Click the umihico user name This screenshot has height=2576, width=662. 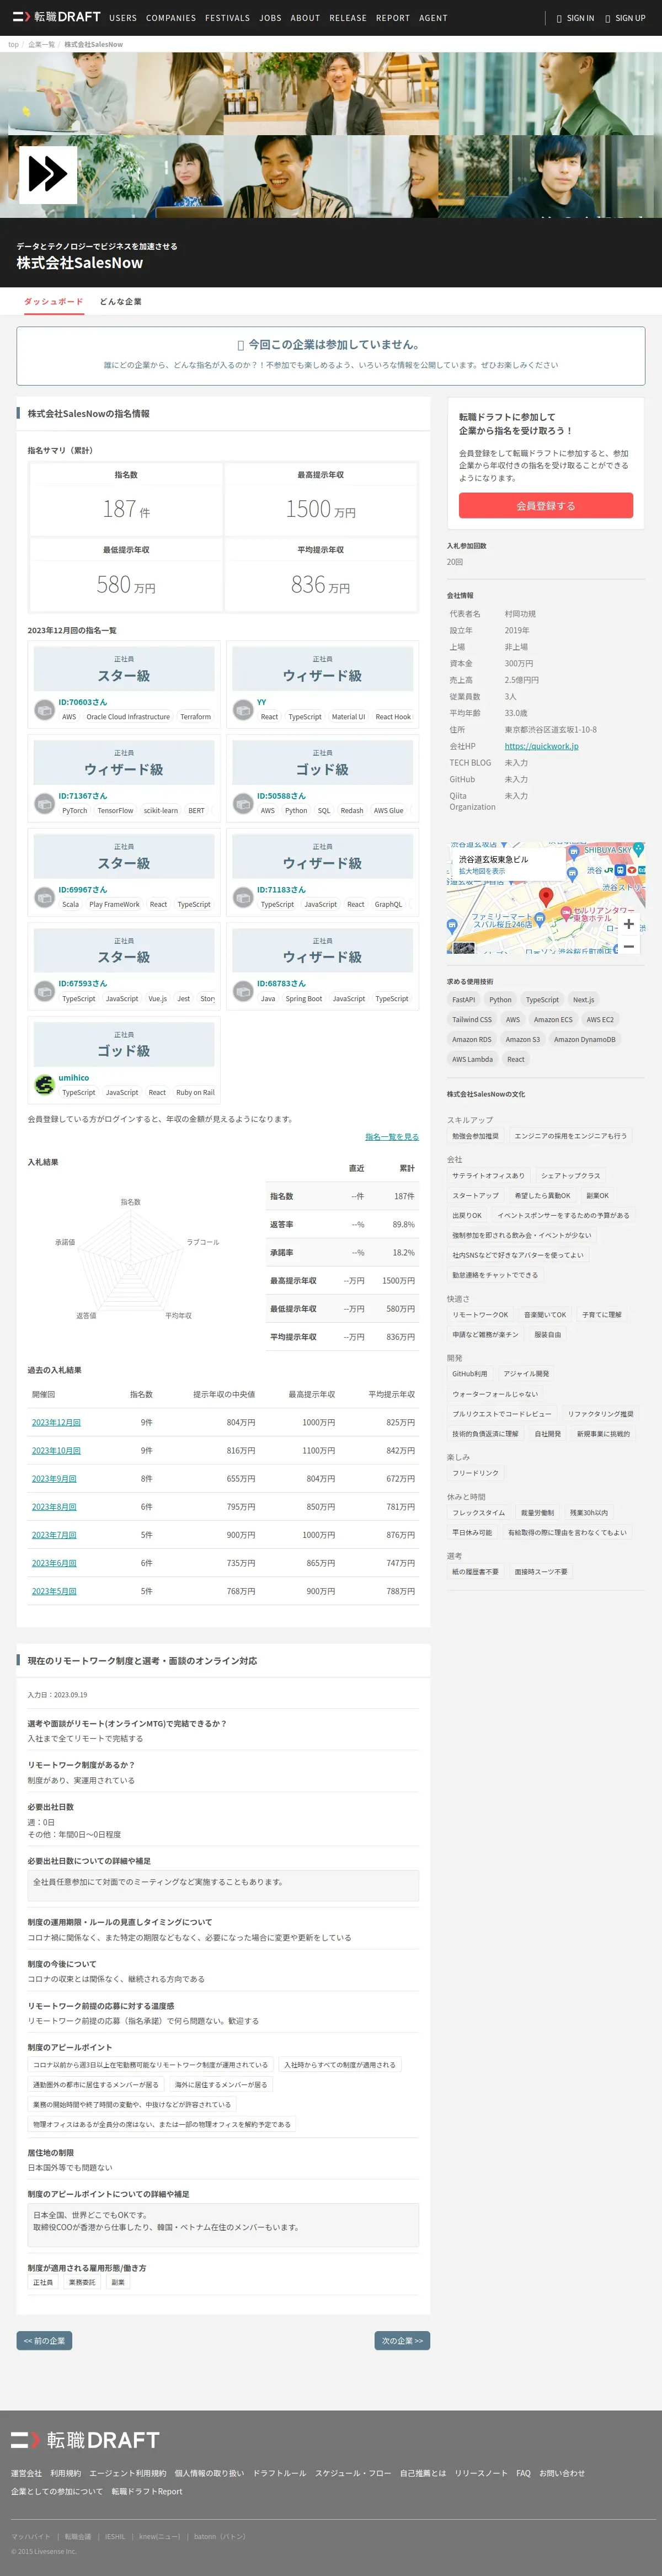(x=73, y=1078)
